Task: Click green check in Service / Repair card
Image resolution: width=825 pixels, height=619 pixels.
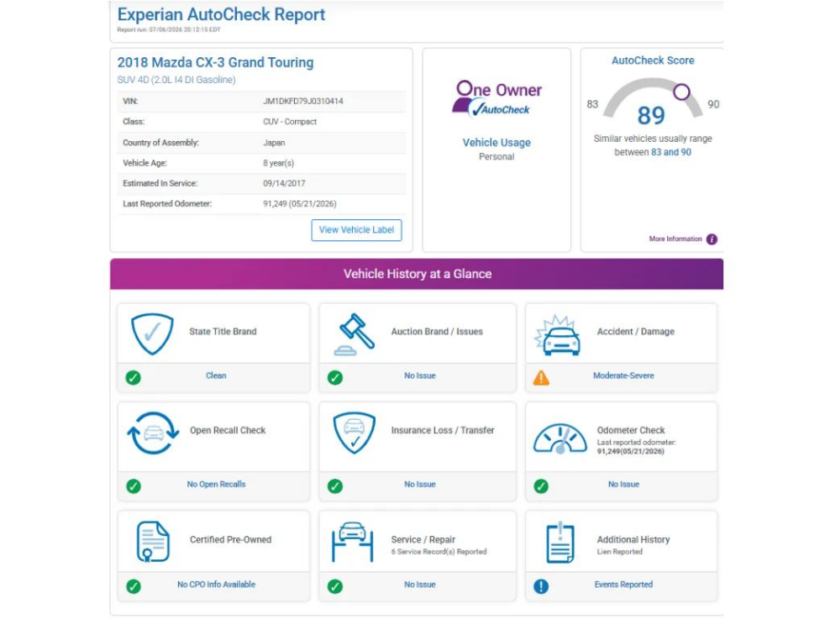Action: [335, 586]
